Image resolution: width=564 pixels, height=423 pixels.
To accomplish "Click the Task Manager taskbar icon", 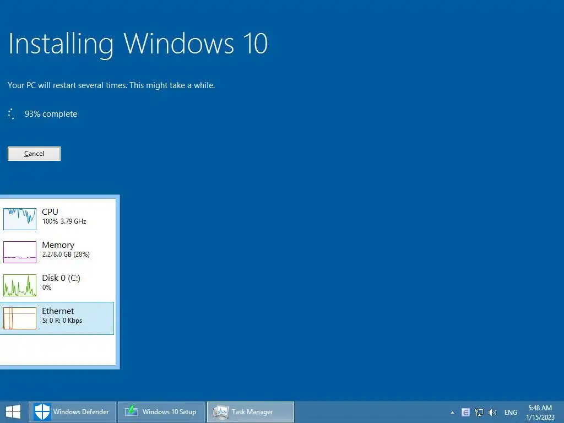I will pyautogui.click(x=220, y=412).
